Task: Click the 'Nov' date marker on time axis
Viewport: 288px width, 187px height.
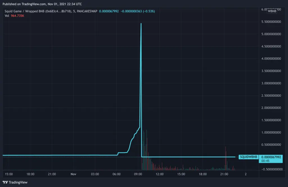Action: [x=73, y=174]
